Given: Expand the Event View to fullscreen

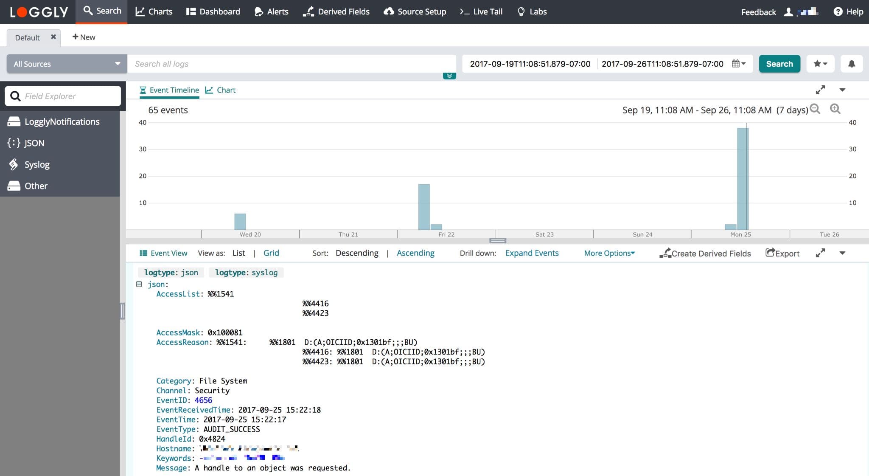Looking at the screenshot, I should [821, 252].
